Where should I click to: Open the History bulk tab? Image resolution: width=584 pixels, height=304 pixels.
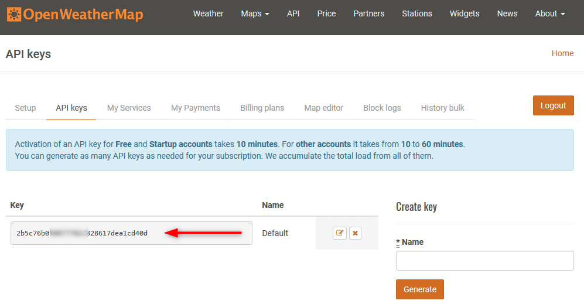[442, 108]
